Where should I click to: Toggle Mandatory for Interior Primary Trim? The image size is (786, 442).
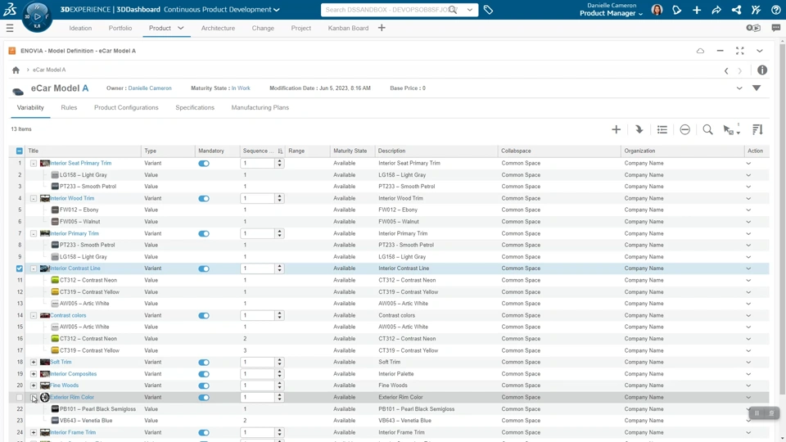pyautogui.click(x=204, y=233)
